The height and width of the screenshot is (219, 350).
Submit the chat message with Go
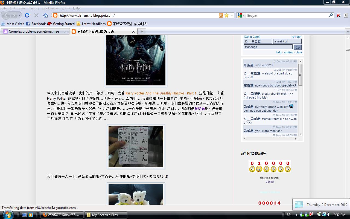tap(297, 47)
